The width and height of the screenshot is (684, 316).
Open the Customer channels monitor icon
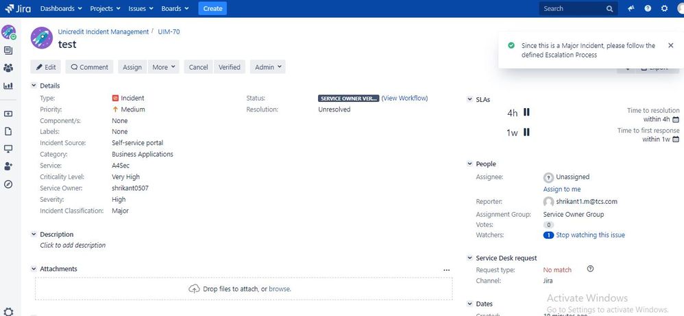[x=8, y=149]
